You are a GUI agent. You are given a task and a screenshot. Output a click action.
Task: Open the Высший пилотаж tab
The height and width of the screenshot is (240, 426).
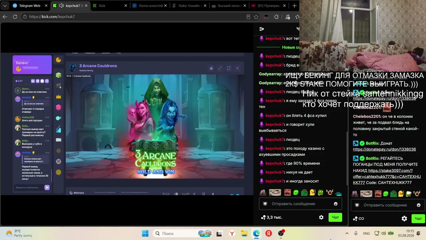(229, 6)
